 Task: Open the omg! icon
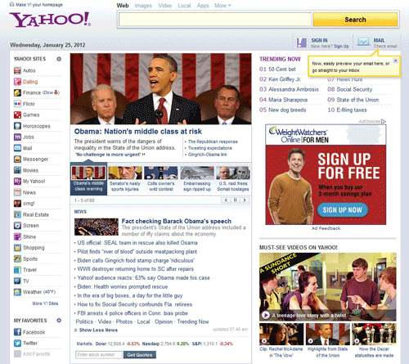pyautogui.click(x=17, y=204)
